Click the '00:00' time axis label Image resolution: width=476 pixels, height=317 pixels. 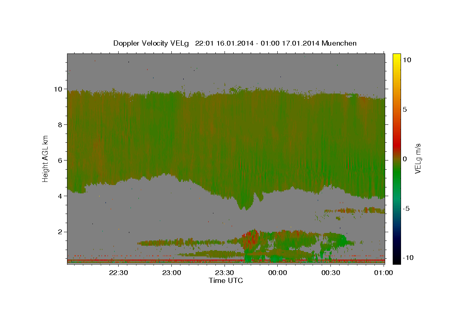pos(278,273)
